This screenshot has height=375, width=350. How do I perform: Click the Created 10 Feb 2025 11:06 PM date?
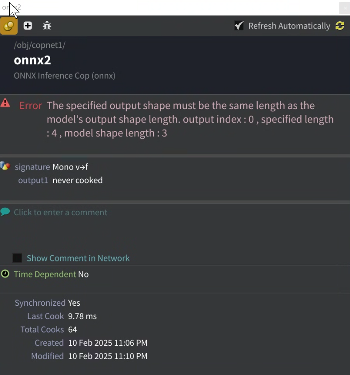pos(108,343)
